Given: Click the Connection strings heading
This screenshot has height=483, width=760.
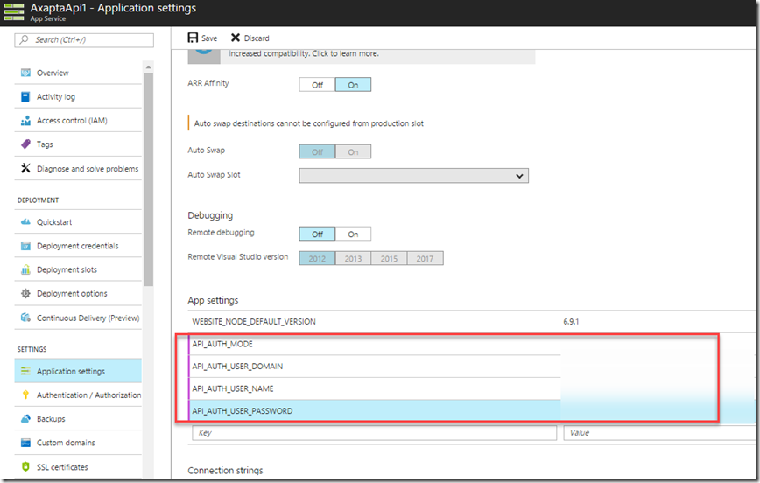Looking at the screenshot, I should point(225,471).
